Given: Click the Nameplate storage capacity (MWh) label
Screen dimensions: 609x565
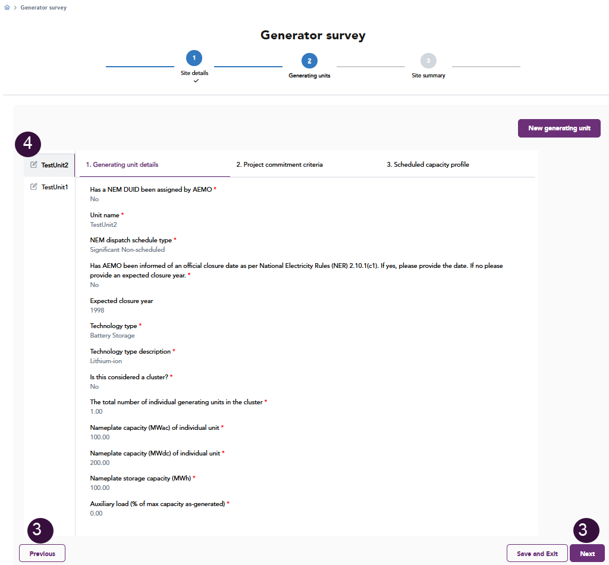Looking at the screenshot, I should coord(140,478).
